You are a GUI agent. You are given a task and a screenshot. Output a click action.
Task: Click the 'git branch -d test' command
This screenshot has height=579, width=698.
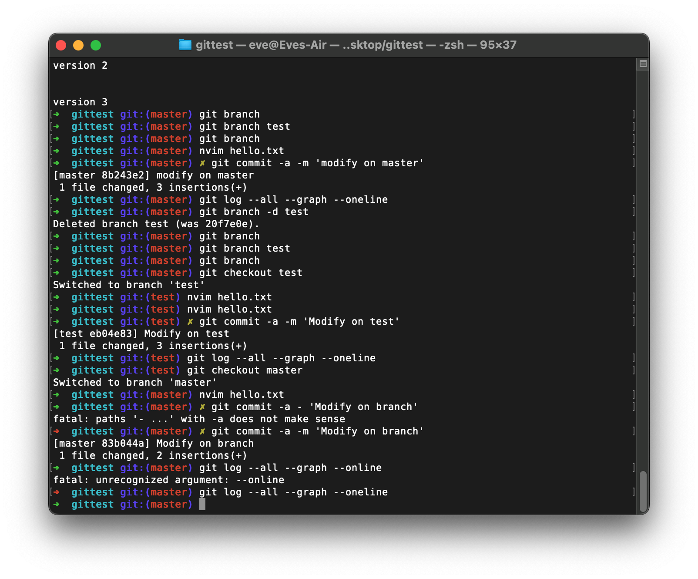(254, 212)
